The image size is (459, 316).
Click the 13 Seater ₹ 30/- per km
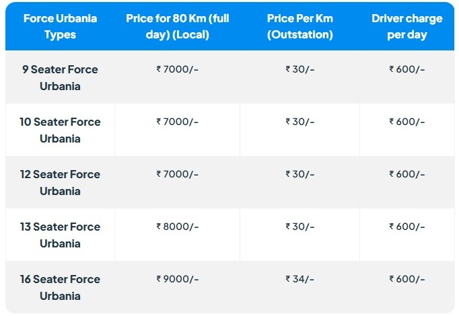(299, 227)
